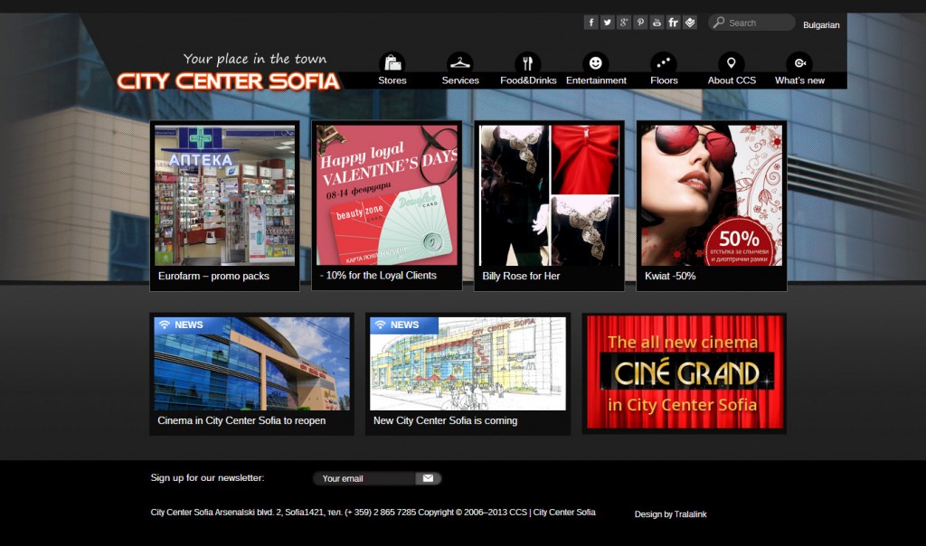The image size is (926, 546).
Task: Read 'New City Center Sofia is coming'
Action: click(445, 420)
